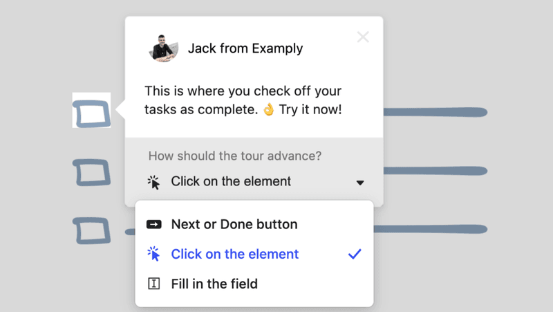Check the third task checkbox

tap(91, 230)
